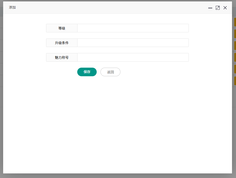Select the 魅力称号 input field

(133, 57)
